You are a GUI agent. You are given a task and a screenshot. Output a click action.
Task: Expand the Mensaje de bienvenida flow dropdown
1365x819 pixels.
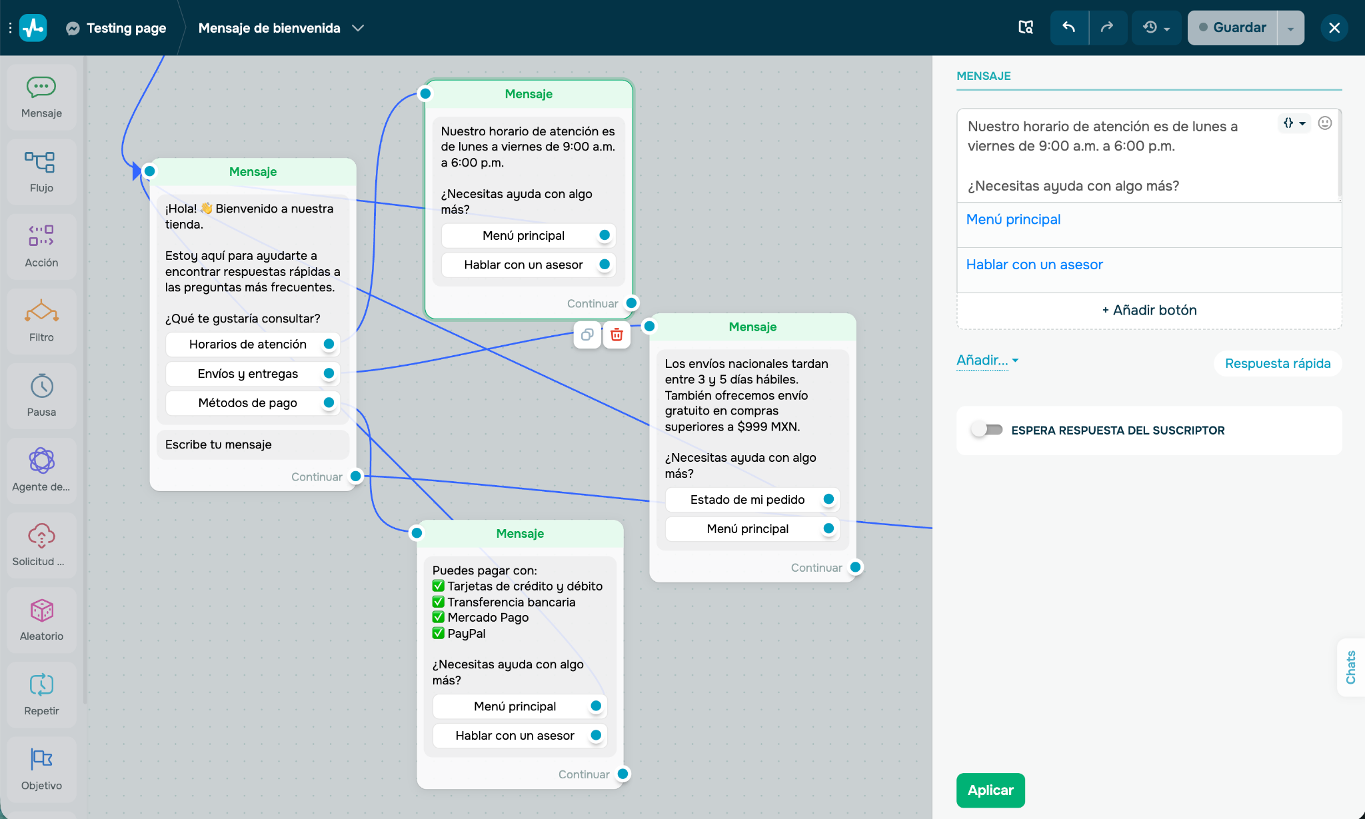coord(358,28)
